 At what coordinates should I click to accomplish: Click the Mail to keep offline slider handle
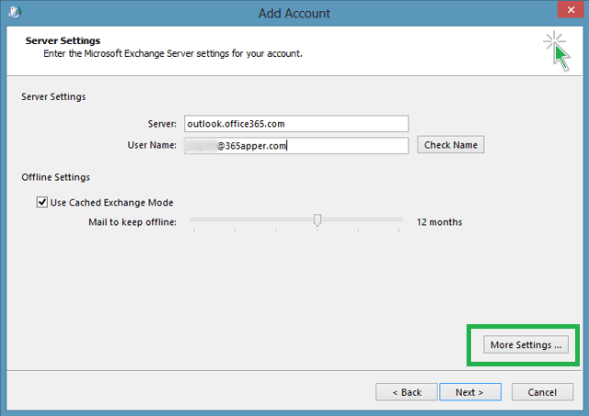[x=318, y=220]
